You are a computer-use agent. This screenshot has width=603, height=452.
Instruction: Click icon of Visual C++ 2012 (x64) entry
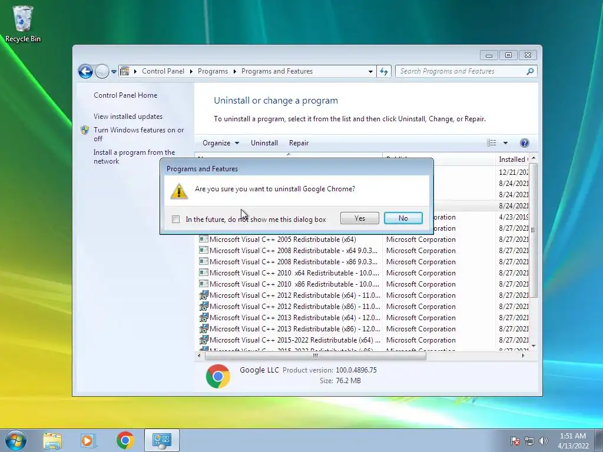[x=203, y=295]
